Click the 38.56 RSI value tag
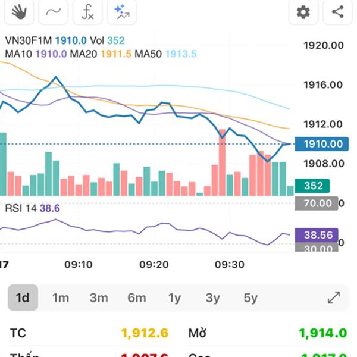 pos(318,235)
